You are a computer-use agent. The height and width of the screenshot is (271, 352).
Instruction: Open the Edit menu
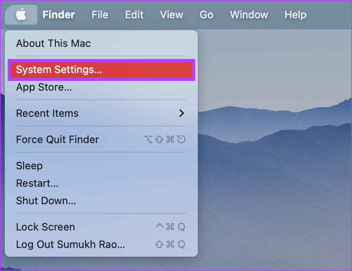[x=134, y=15]
